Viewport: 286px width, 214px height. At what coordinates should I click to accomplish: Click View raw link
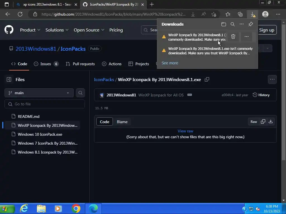185,131
